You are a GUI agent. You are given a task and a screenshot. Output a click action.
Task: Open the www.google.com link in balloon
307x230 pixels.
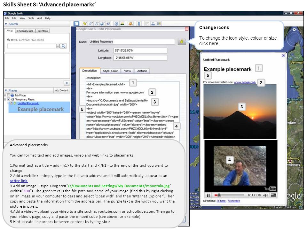pyautogui.click(x=245, y=82)
